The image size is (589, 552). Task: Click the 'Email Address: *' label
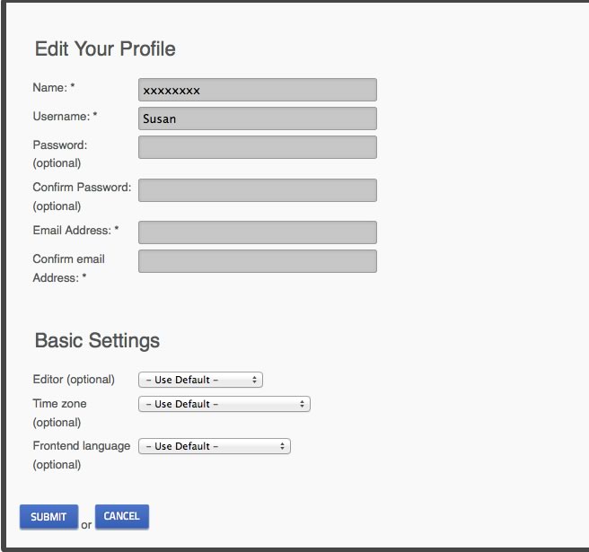[76, 230]
